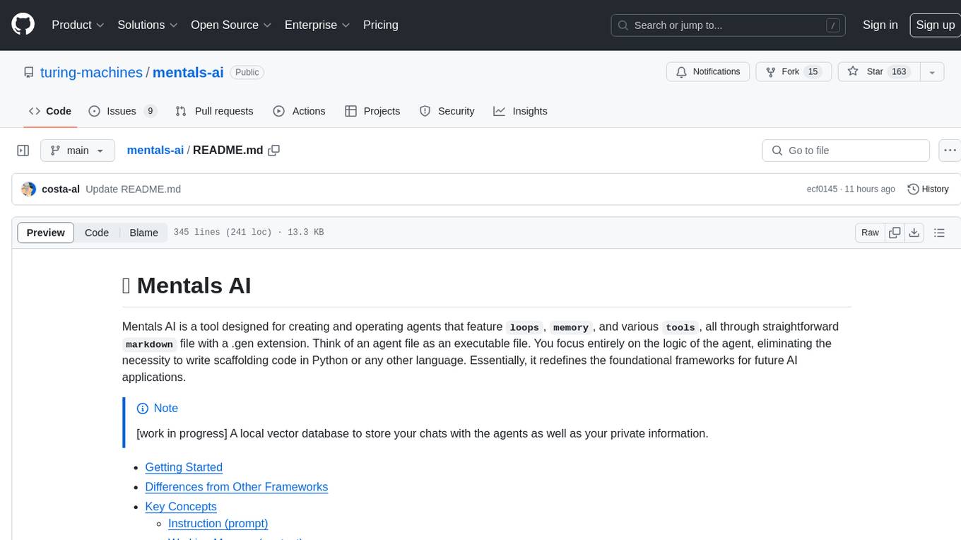Screen dimensions: 961x540
Task: Switch to the Actions tab
Action: [299, 111]
